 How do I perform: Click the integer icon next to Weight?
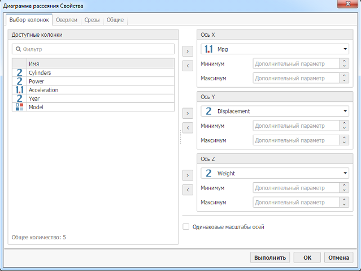tap(208, 173)
